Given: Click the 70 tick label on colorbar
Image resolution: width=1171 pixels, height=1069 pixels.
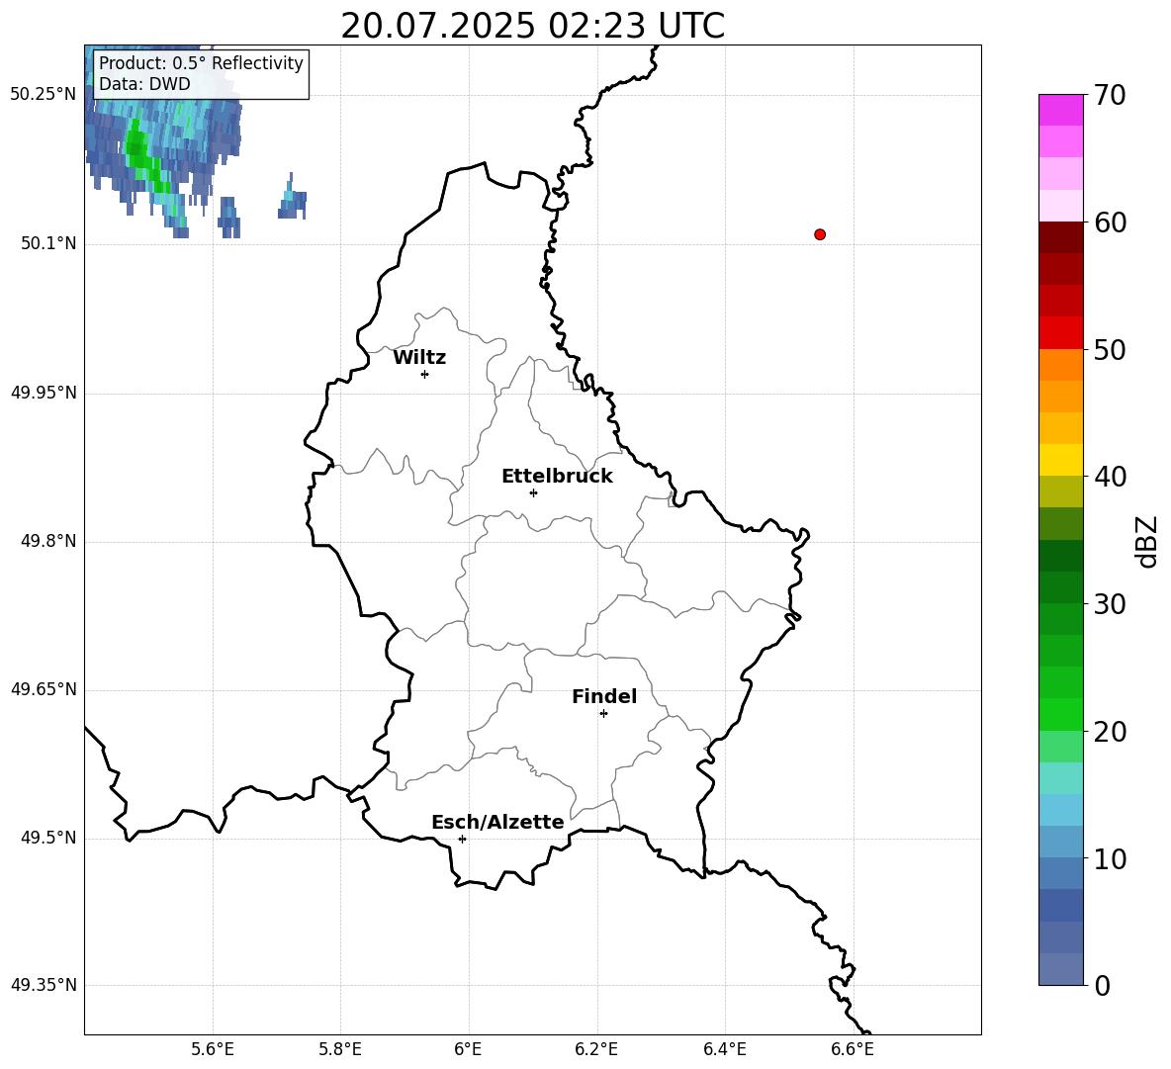Looking at the screenshot, I should pyautogui.click(x=1110, y=95).
